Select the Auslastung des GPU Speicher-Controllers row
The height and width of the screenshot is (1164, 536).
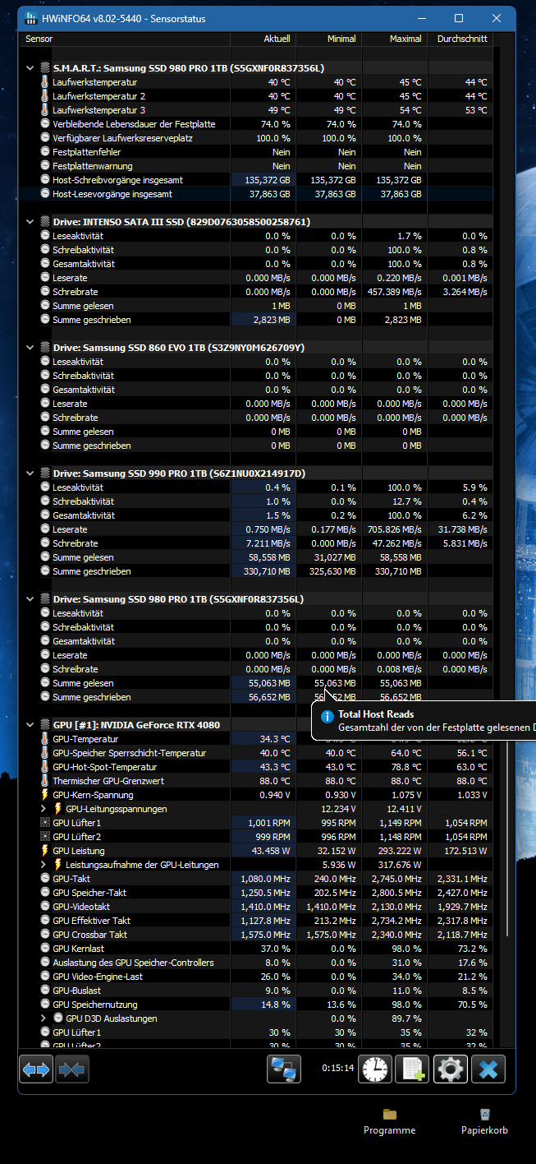256,963
